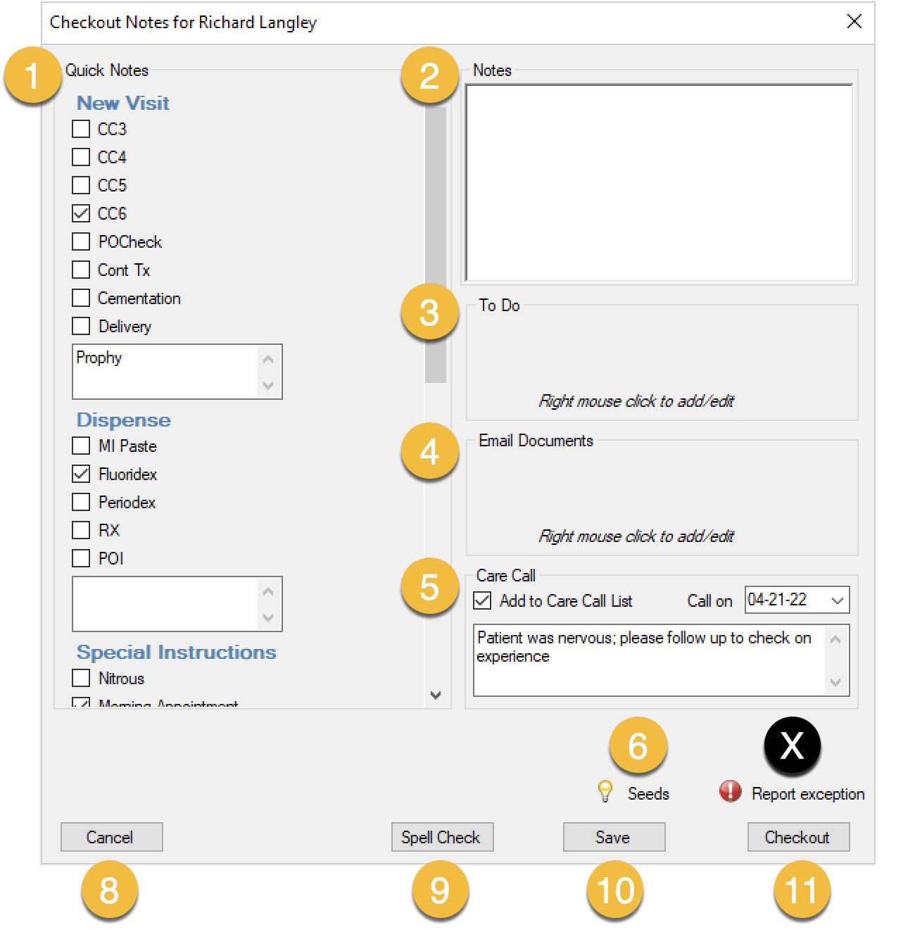Click up arrow in empty Dispense text box
This screenshot has height=932, width=915.
pos(268,591)
